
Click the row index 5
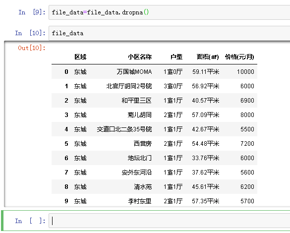click(x=66, y=143)
